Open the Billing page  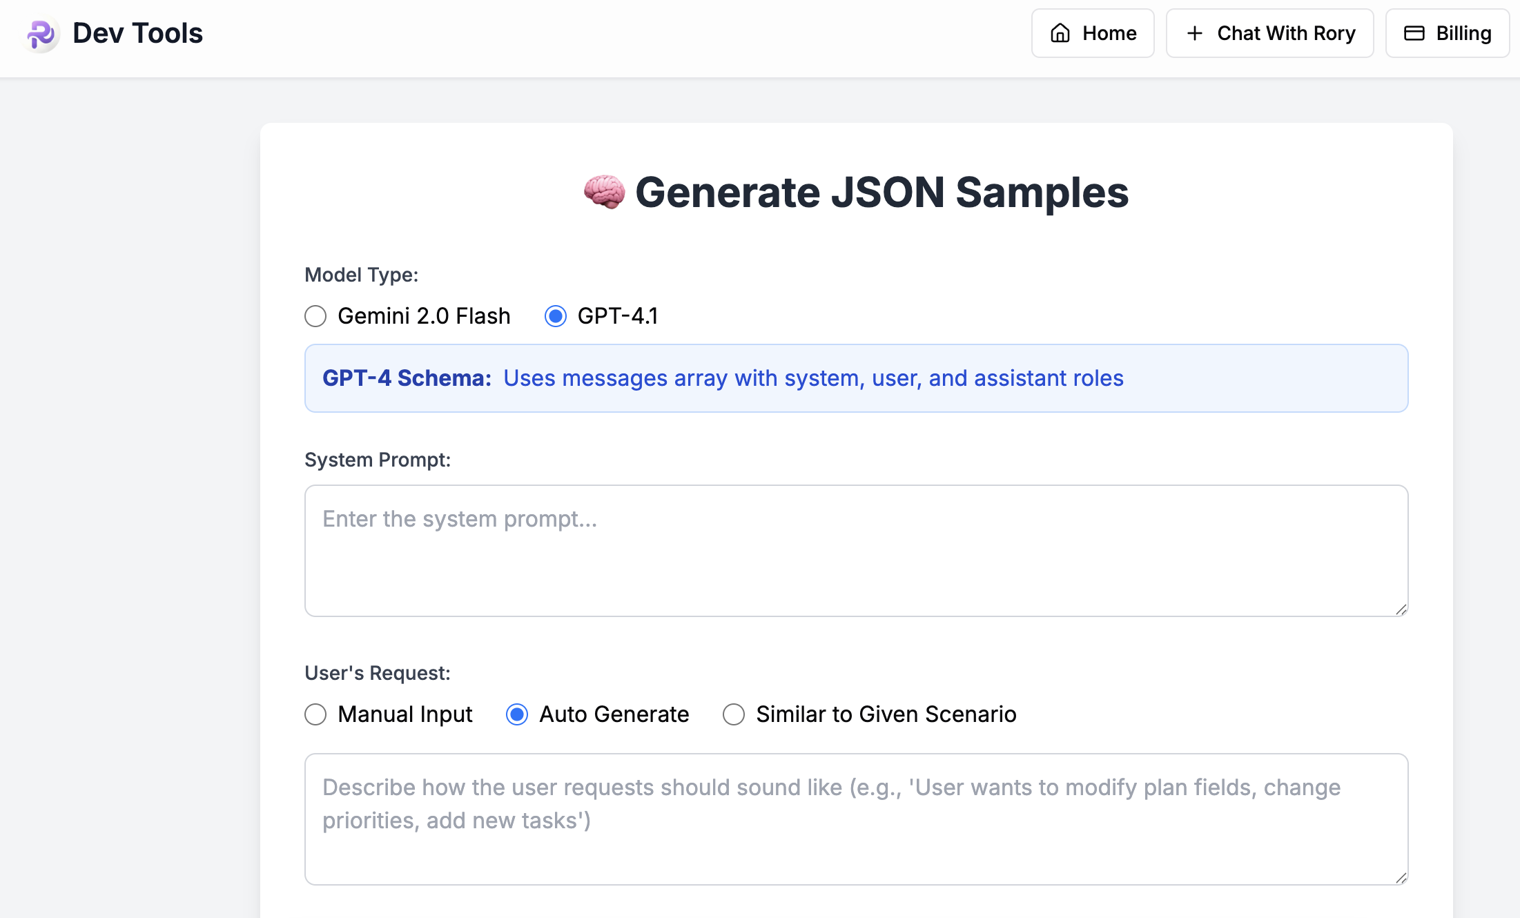pyautogui.click(x=1447, y=32)
